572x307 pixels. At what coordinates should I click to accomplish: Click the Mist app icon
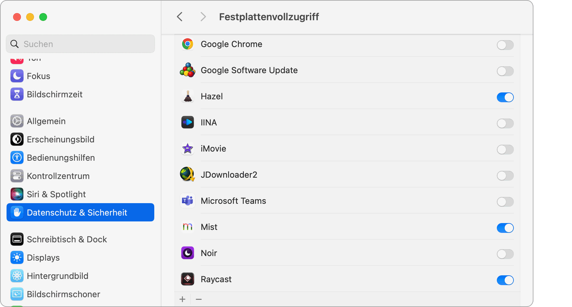point(188,227)
